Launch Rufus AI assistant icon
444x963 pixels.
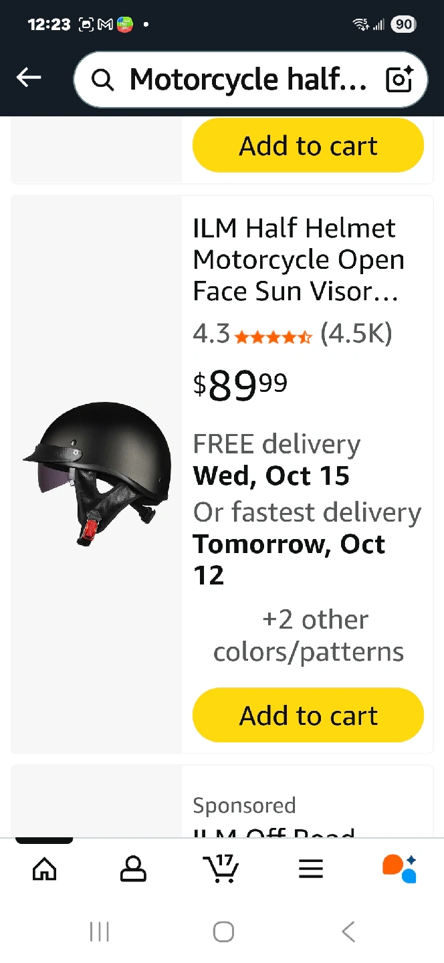click(x=400, y=868)
